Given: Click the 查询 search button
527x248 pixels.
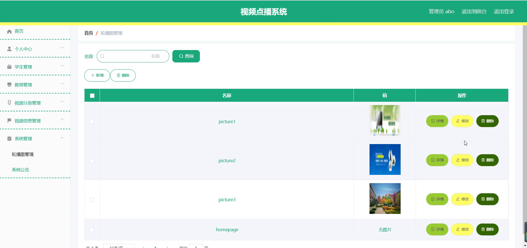Looking at the screenshot, I should (186, 56).
